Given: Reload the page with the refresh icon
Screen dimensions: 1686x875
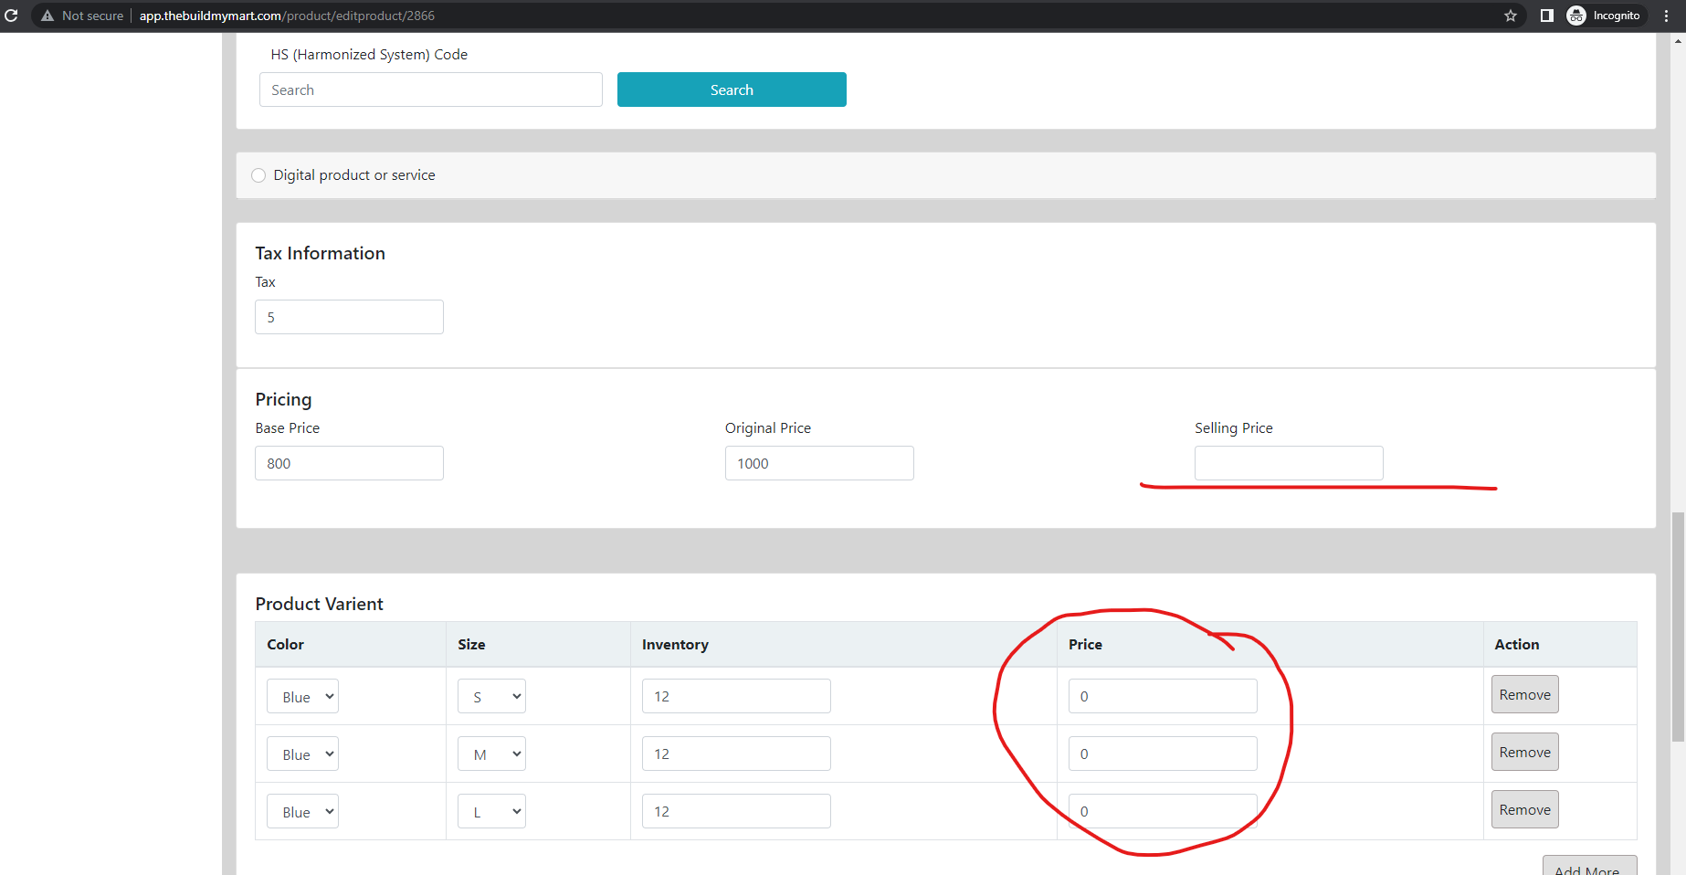Looking at the screenshot, I should click(x=11, y=16).
